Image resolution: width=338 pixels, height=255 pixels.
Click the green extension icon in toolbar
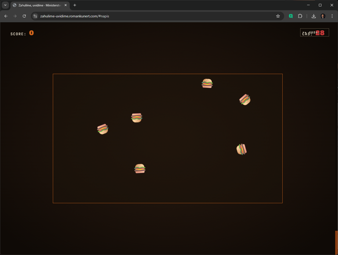click(291, 16)
